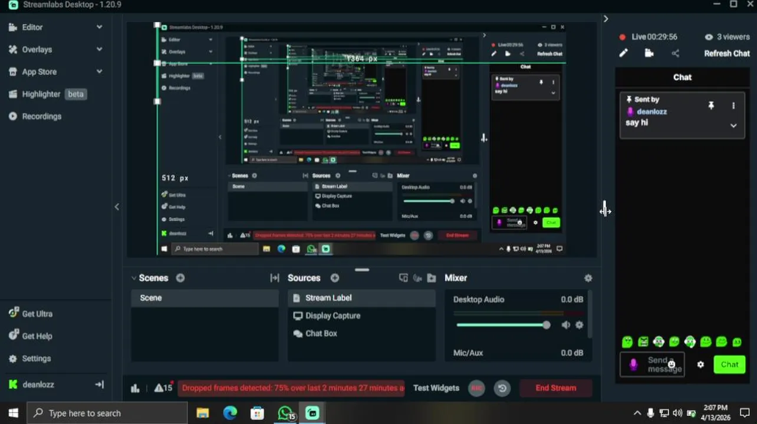Share the stream using share icon
Viewport: 757px width, 424px height.
676,53
